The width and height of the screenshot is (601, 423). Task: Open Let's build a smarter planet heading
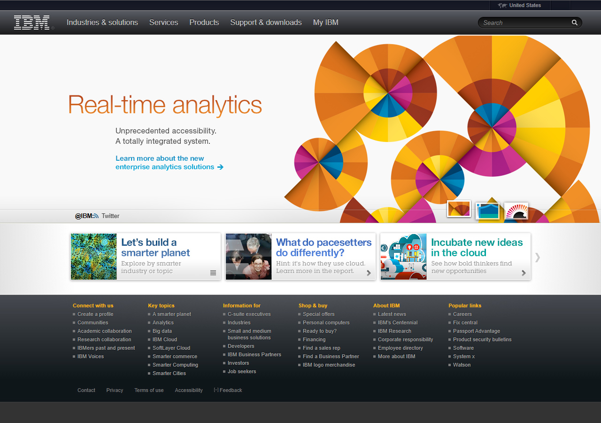(x=155, y=248)
